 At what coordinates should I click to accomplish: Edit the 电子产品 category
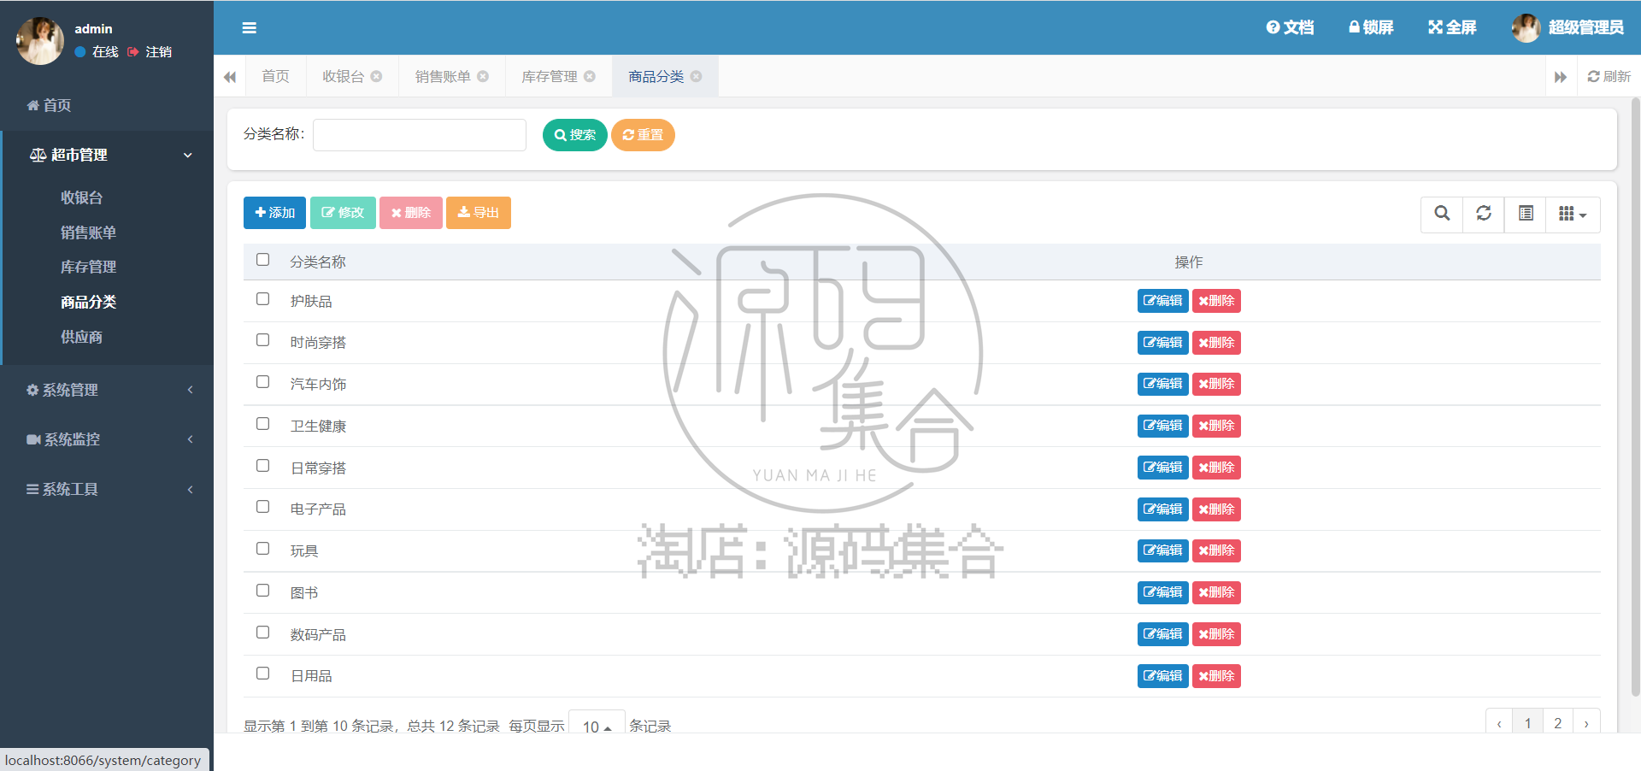[x=1163, y=509]
